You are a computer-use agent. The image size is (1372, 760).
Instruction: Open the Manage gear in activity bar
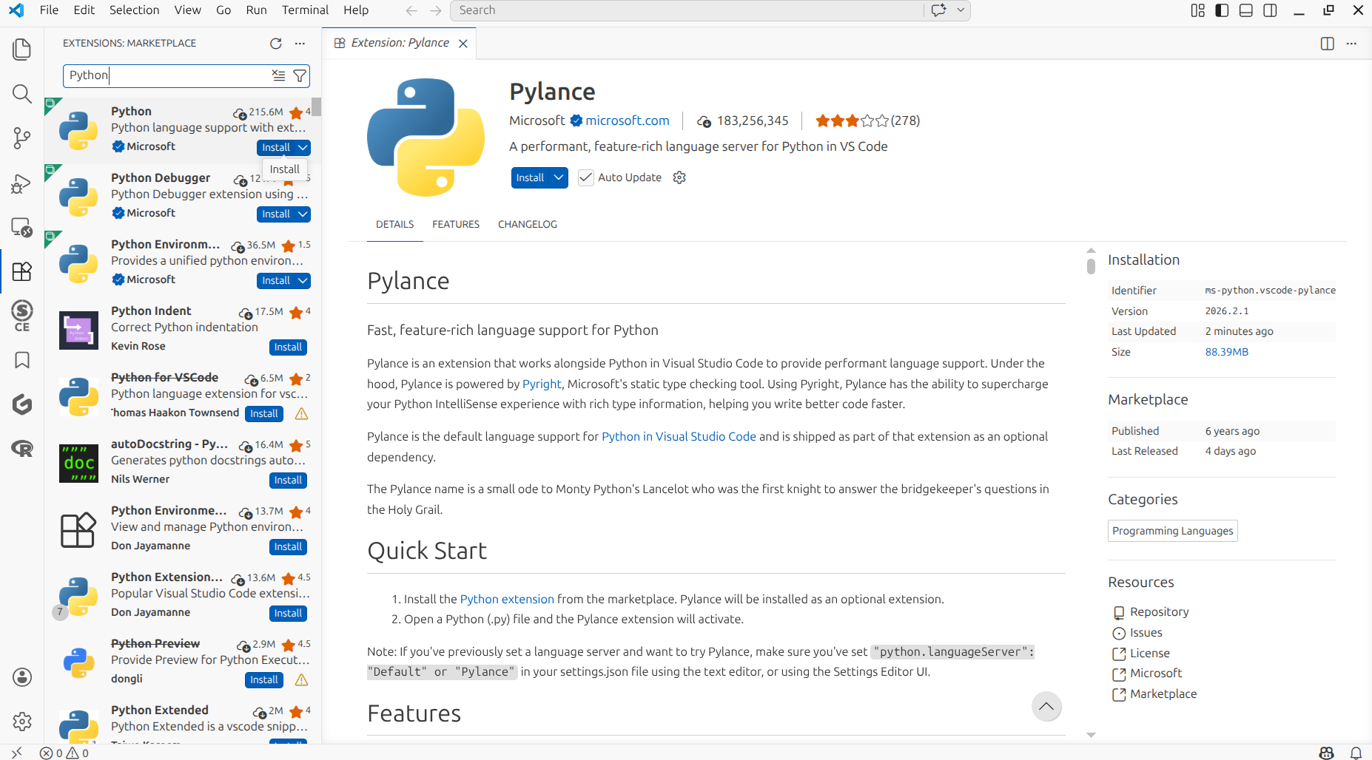point(22,721)
